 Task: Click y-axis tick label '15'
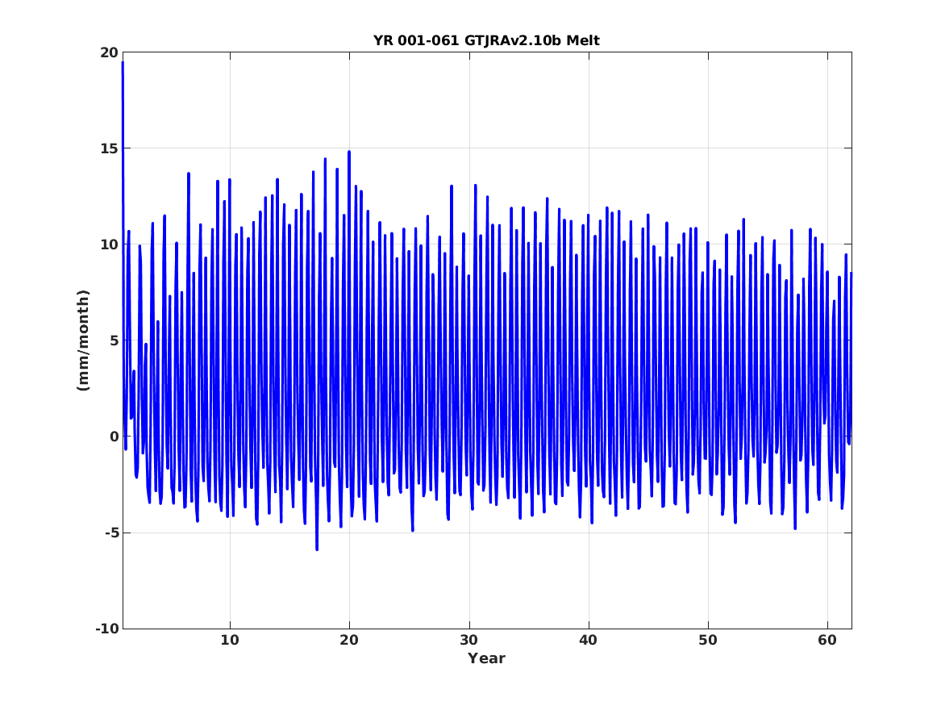(110, 149)
